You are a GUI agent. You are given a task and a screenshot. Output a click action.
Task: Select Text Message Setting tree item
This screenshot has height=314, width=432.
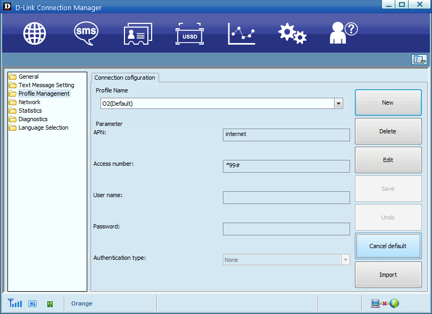click(x=46, y=85)
